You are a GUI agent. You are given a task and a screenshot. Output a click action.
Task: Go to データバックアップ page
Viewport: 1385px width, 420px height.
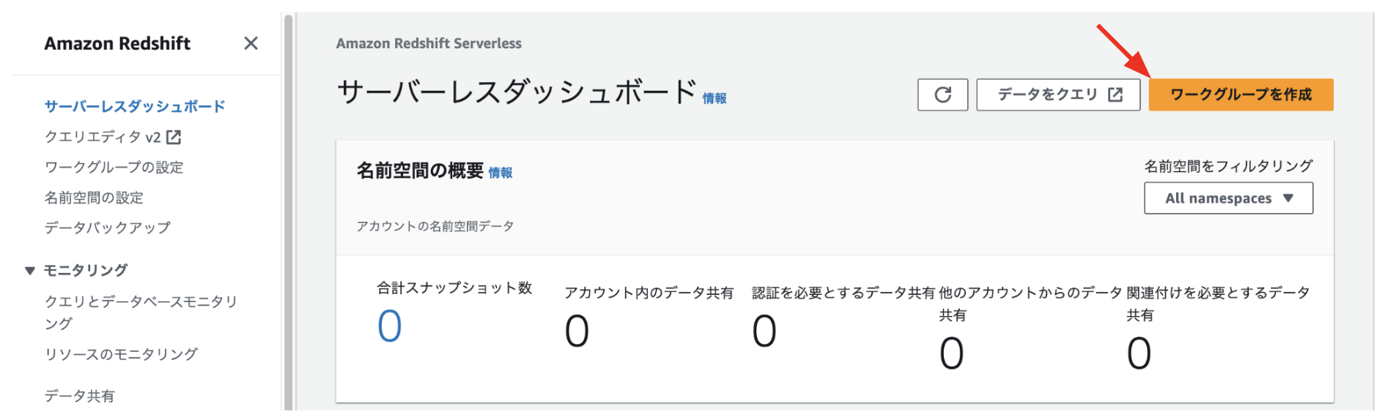tap(107, 228)
